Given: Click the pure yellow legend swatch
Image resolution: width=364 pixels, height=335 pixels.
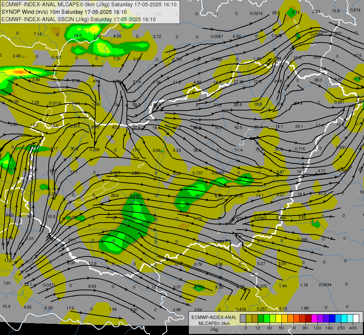Looking at the screenshot, I should pos(278,318).
